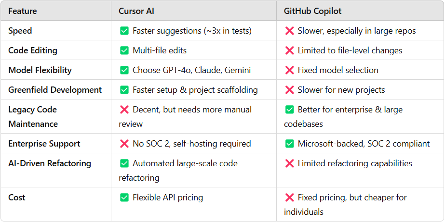The width and height of the screenshot is (445, 222).
Task: Click green checkmark next to Choose GPT-4o
Action: [124, 70]
